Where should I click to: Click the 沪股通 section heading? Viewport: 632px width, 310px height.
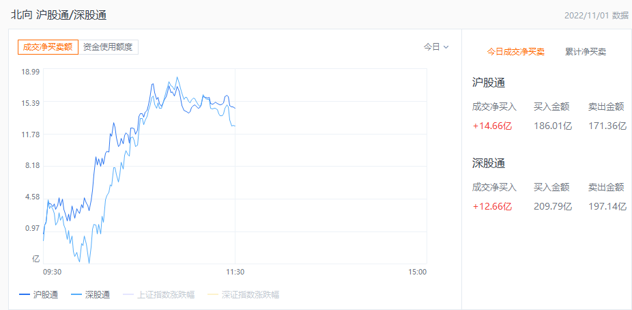click(x=488, y=83)
